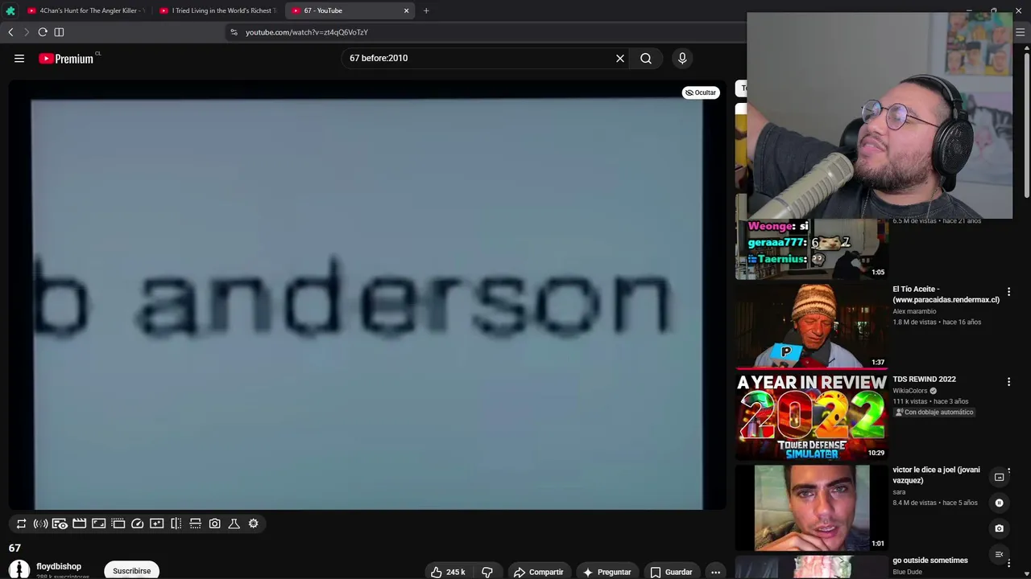Open the YouTube hamburger guide menu
Viewport: 1031px width, 579px height.
19,58
